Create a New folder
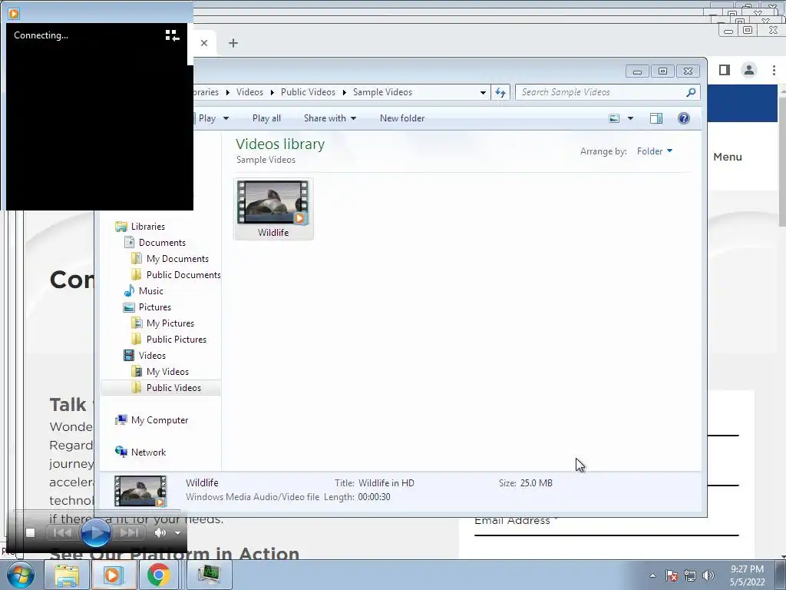This screenshot has width=786, height=590. click(402, 118)
